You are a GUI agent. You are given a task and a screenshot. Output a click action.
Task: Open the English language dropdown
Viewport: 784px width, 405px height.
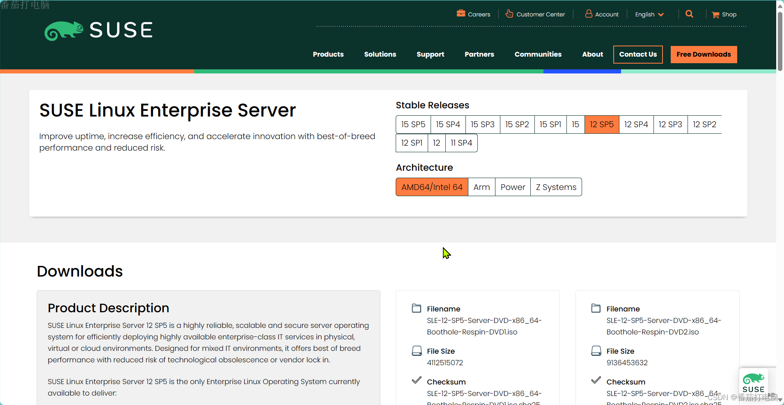[649, 14]
